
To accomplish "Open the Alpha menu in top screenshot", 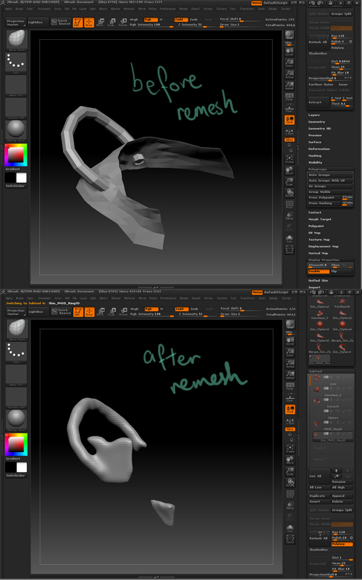I will (8, 9).
